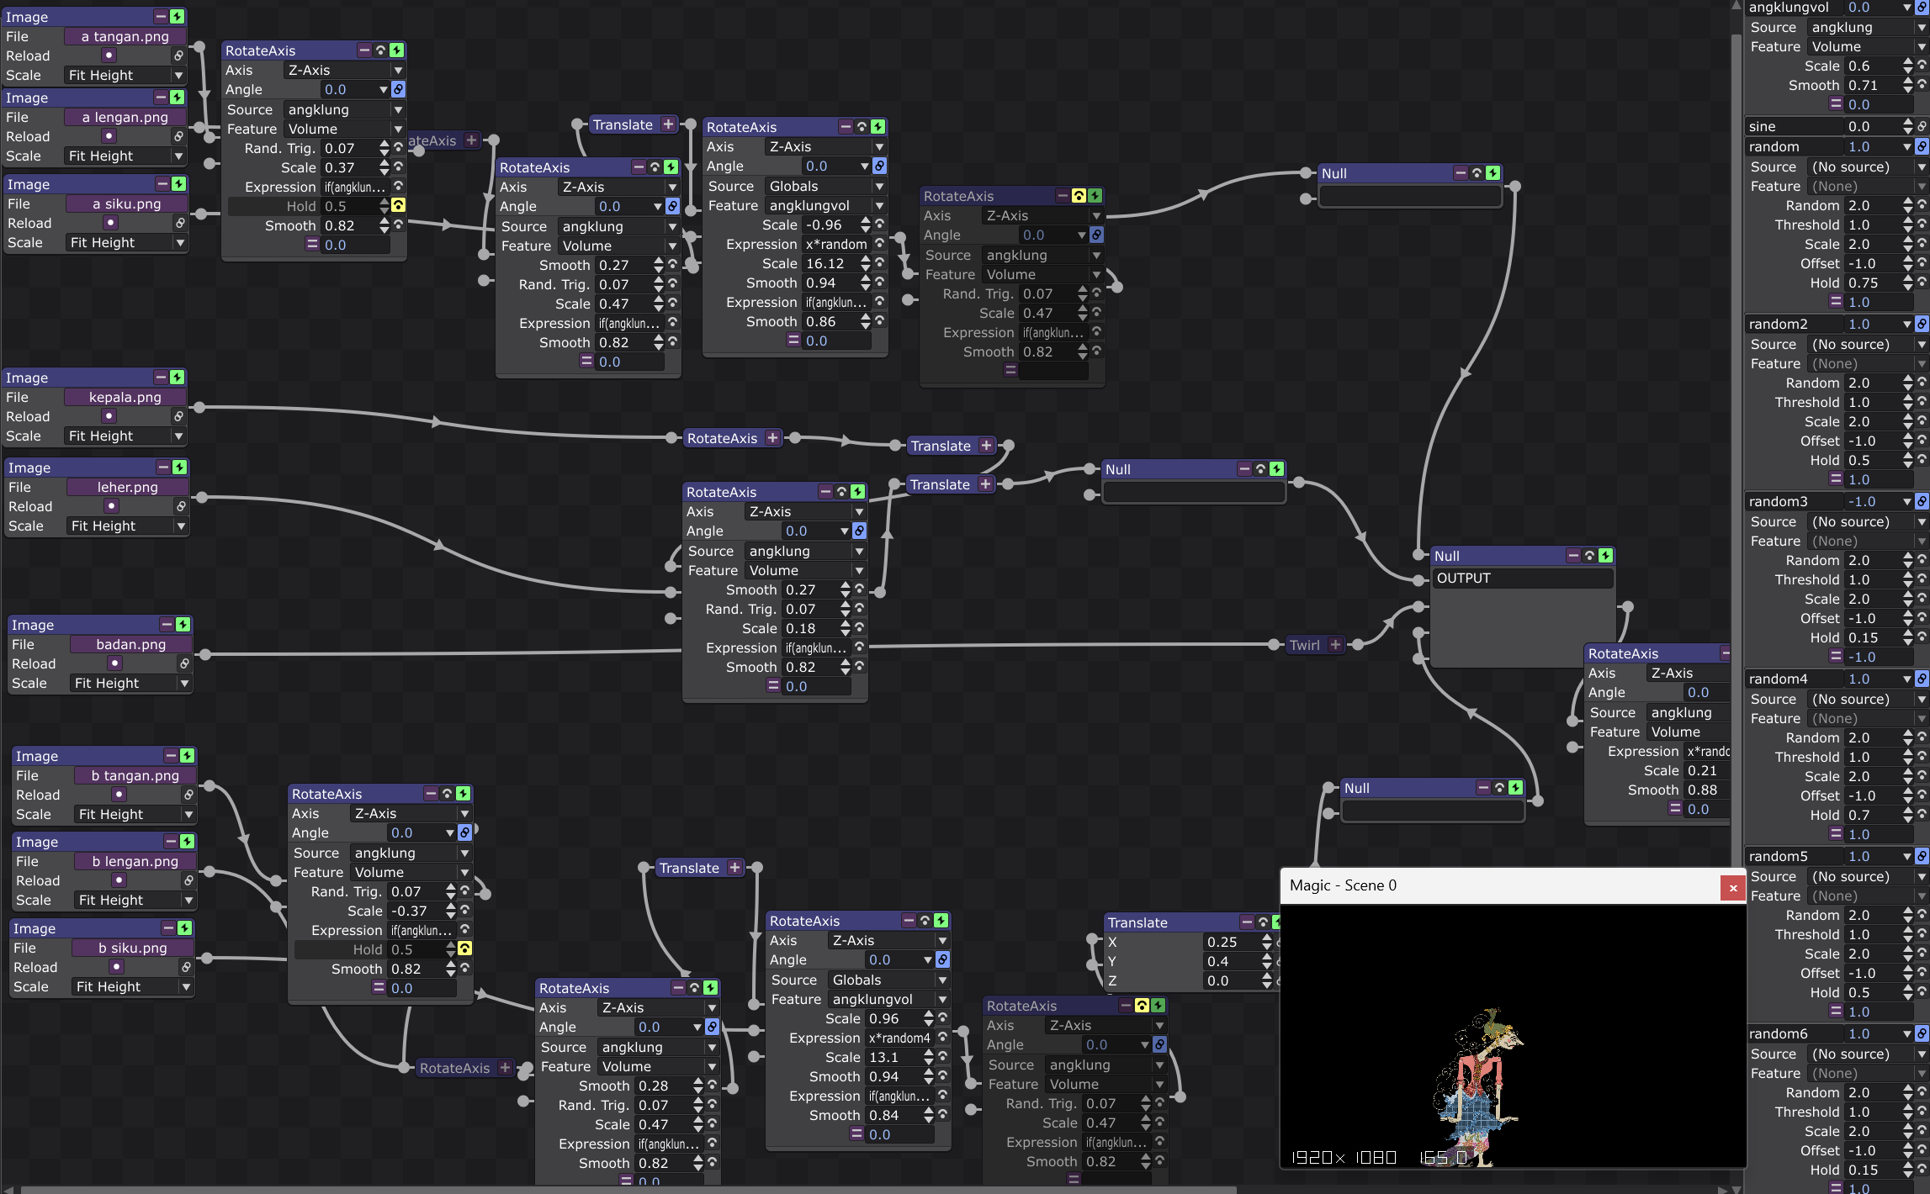The width and height of the screenshot is (1930, 1194).
Task: Collapse the OUTPUT Null node
Action: 1573,556
